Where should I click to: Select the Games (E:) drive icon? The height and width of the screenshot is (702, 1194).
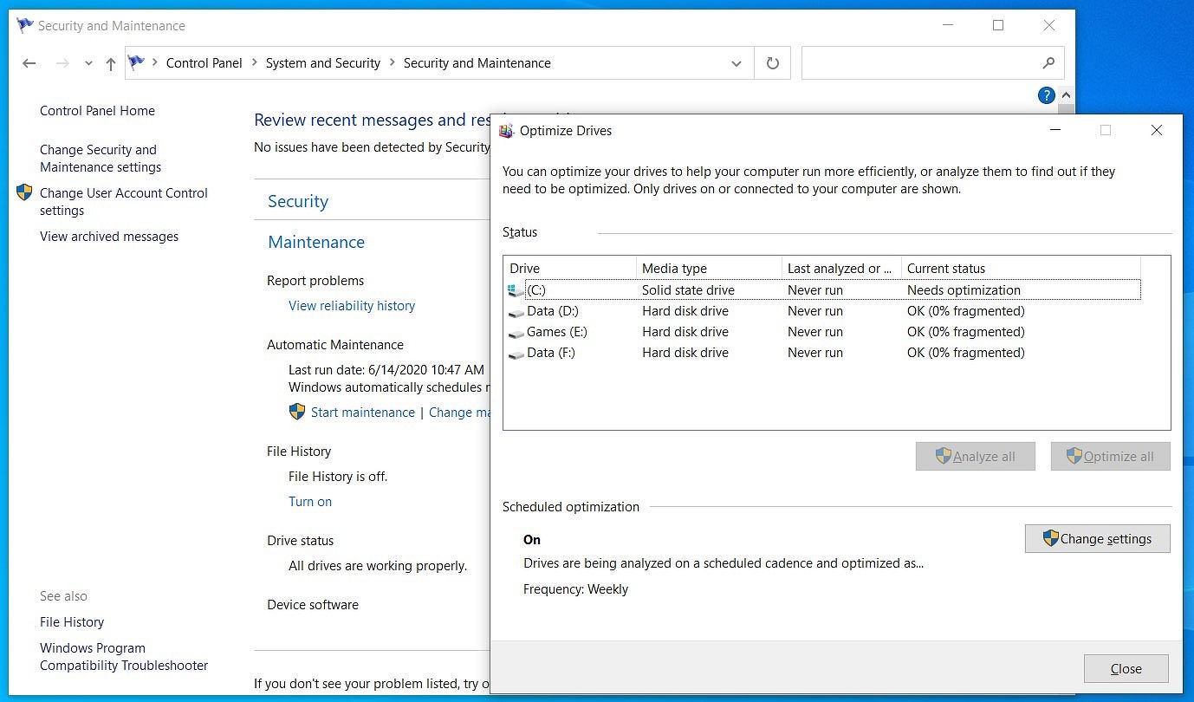[x=516, y=333]
